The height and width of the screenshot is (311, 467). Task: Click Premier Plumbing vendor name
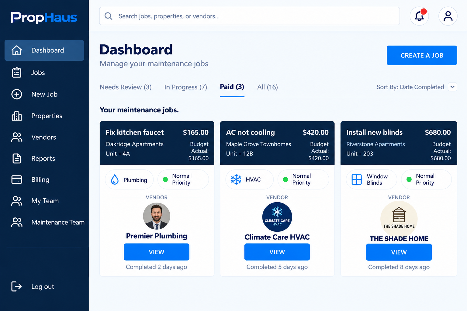157,236
